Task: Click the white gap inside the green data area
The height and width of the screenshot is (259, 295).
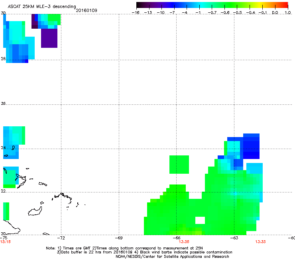Action: coord(200,220)
